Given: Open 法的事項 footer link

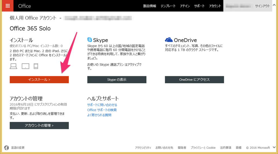Looking at the screenshot, I should pyautogui.click(x=226, y=148).
